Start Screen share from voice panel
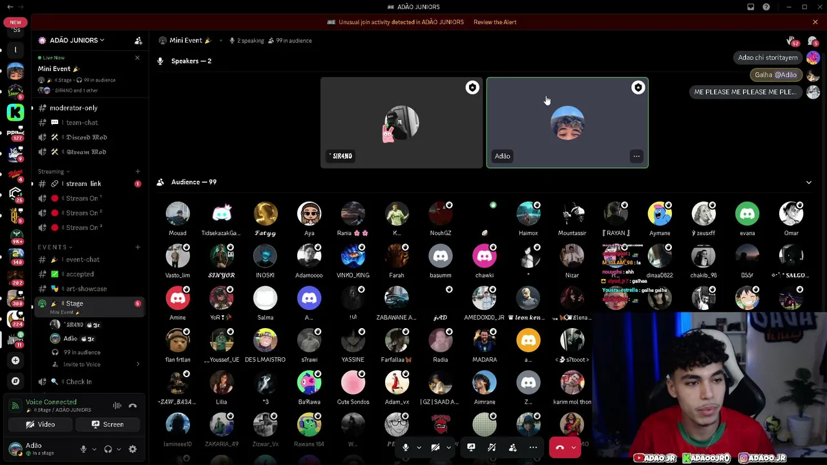827x465 pixels. tap(107, 424)
